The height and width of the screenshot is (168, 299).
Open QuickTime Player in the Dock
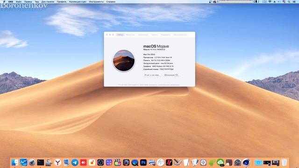click(135, 162)
